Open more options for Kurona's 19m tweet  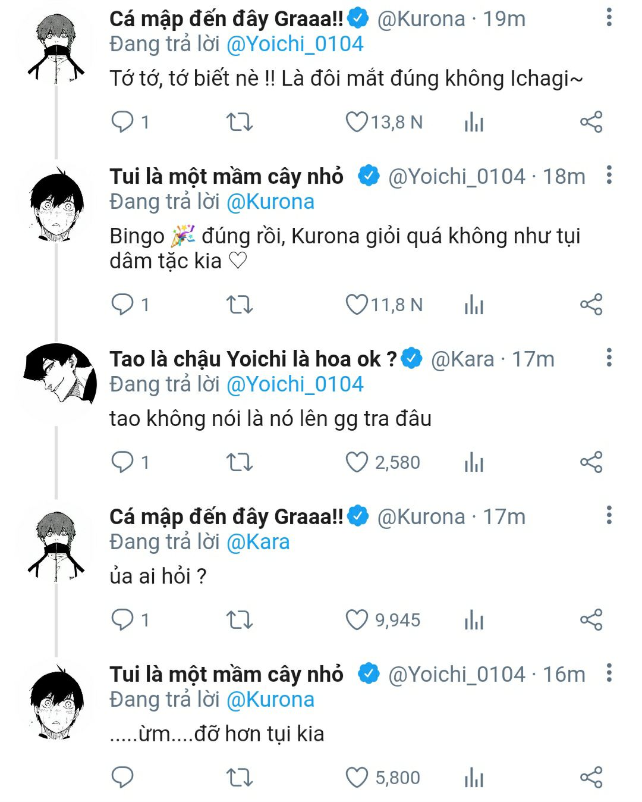pos(609,18)
